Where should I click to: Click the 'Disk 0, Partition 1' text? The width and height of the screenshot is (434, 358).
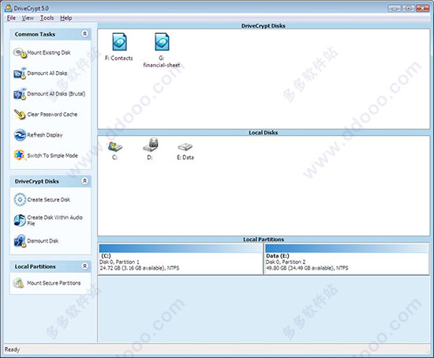(120, 262)
